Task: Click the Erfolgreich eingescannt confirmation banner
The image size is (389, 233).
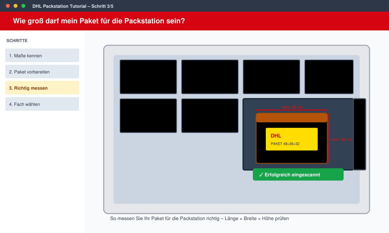Action: coord(298,174)
